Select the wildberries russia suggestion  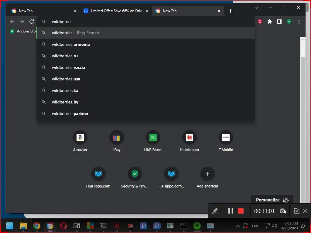[x=146, y=67]
